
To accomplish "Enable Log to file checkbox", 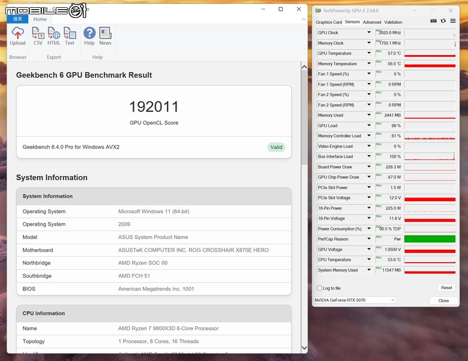I will click(319, 288).
